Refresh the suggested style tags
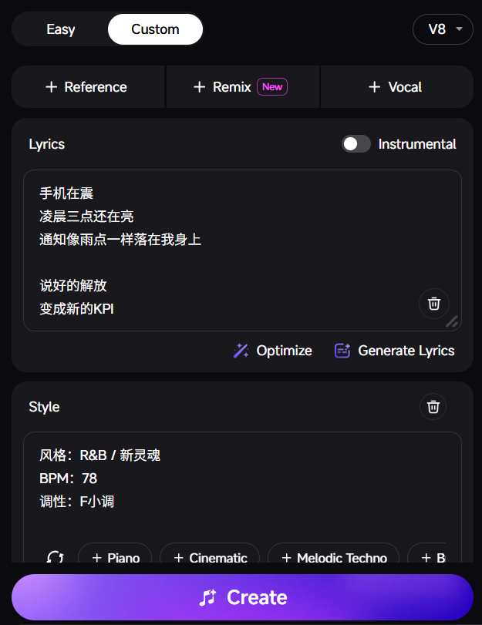The height and width of the screenshot is (625, 482). pyautogui.click(x=55, y=557)
